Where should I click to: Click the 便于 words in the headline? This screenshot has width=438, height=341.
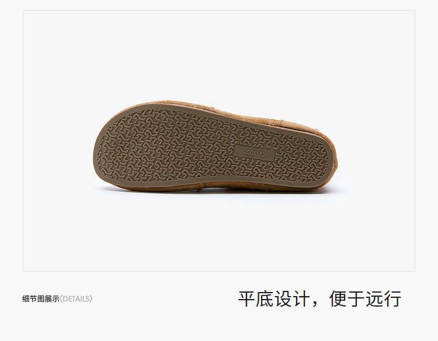[347, 299]
